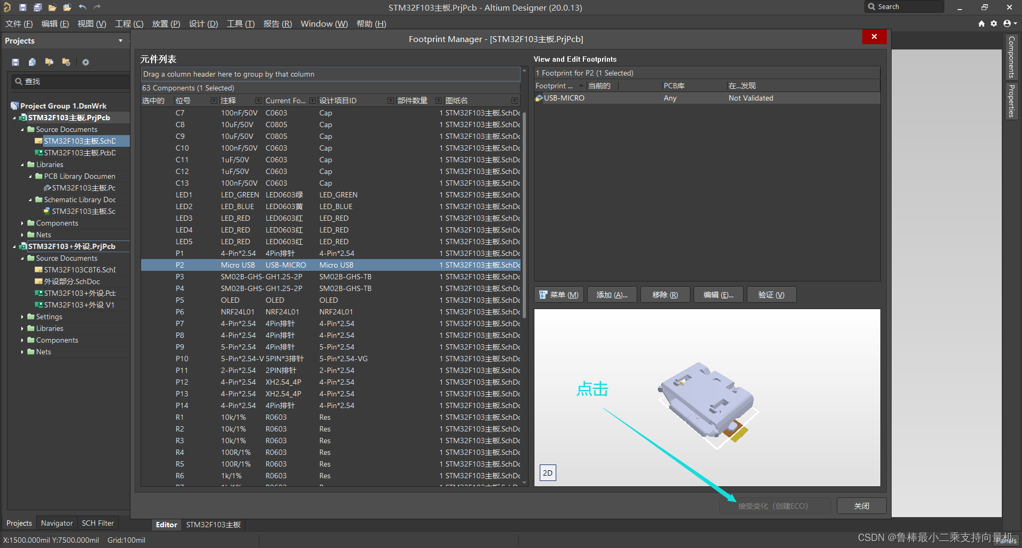Click the Open project icon in the title bar
This screenshot has height=548, width=1022.
[67, 7]
